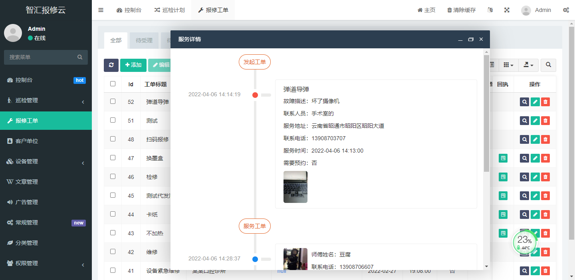Image resolution: width=575 pixels, height=280 pixels.
Task: Toggle fullscreen mode from the top navbar icon
Action: [x=507, y=10]
